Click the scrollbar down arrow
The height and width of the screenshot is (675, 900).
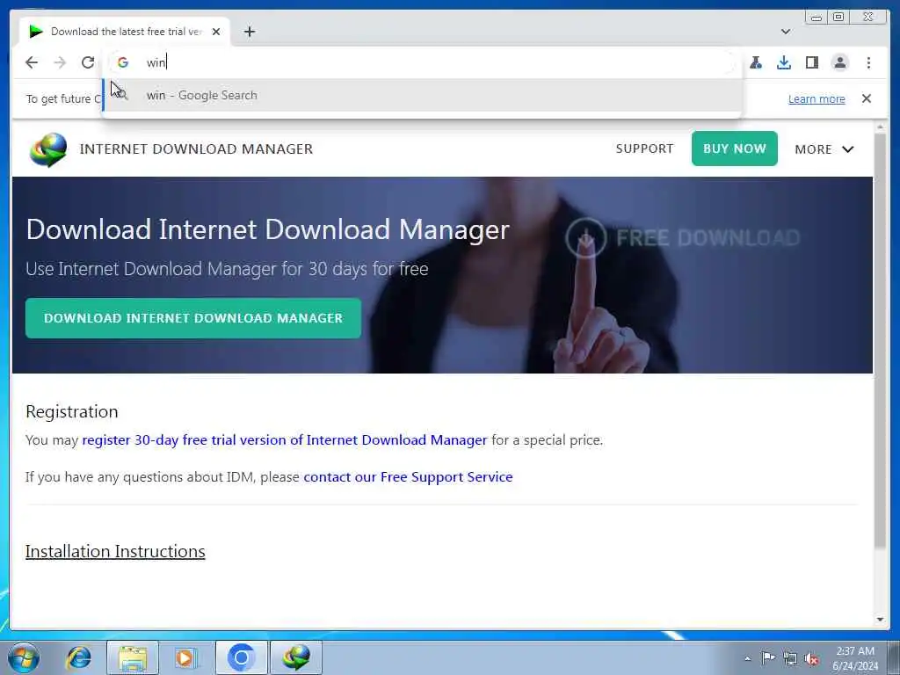tap(880, 620)
